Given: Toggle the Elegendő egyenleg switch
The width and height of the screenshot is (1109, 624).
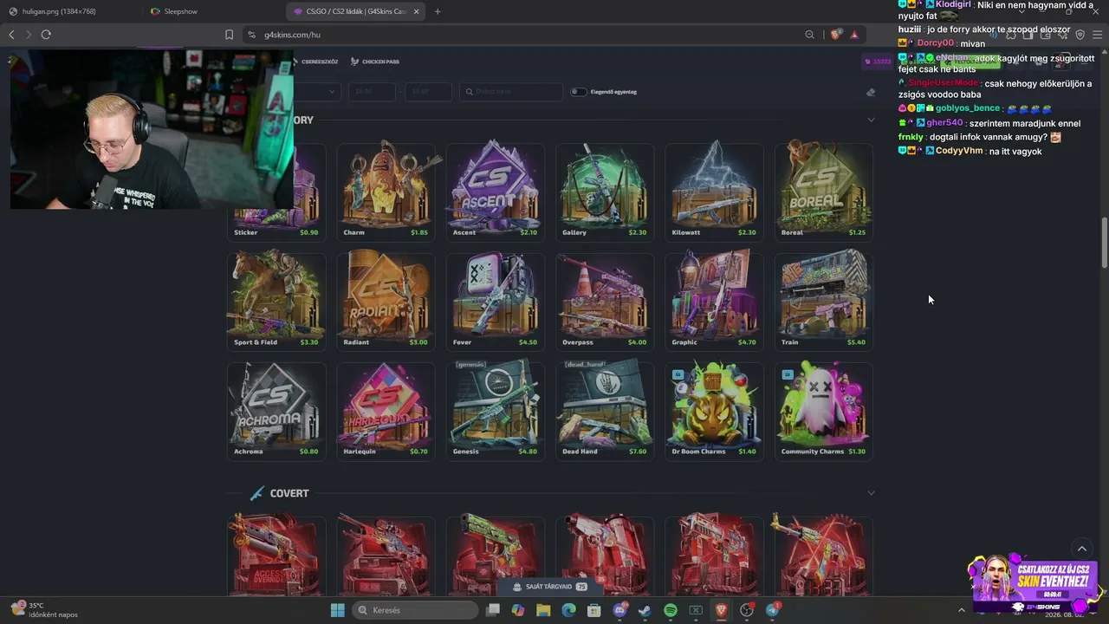Looking at the screenshot, I should [x=578, y=92].
